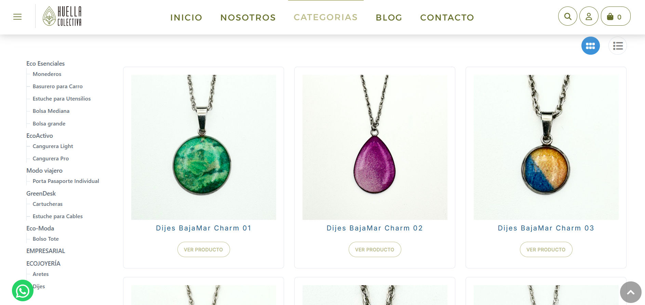Open the NOSOTROS page
Viewport: 645px width, 305px height.
[x=248, y=17]
